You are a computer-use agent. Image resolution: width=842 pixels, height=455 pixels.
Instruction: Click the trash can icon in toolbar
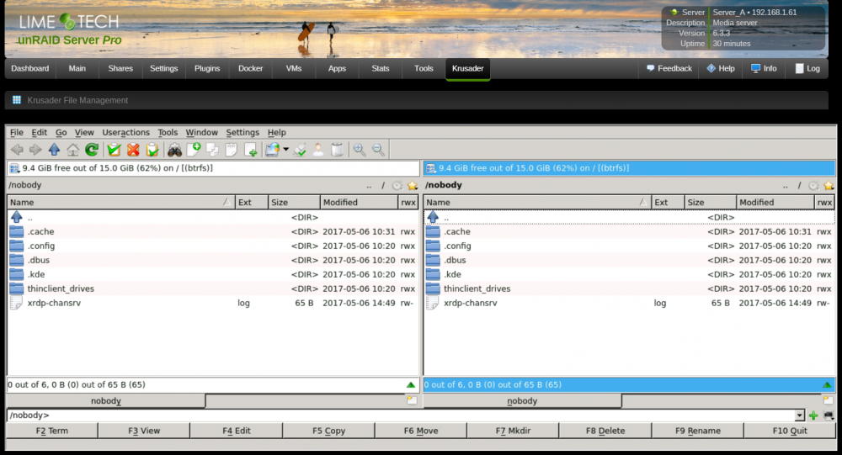coord(338,150)
